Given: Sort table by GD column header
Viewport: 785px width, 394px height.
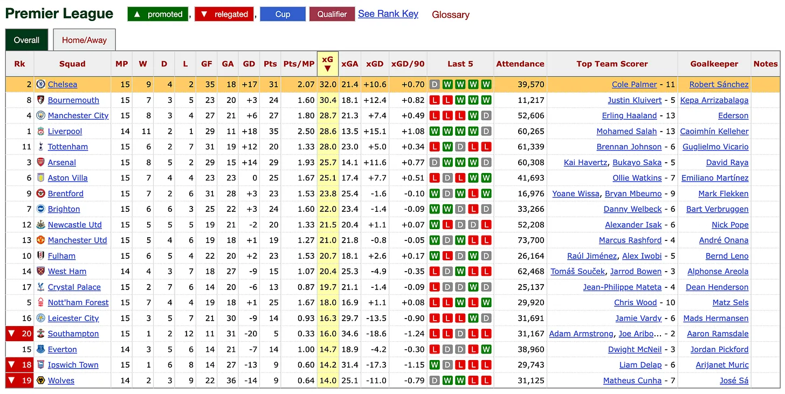Looking at the screenshot, I should 249,64.
